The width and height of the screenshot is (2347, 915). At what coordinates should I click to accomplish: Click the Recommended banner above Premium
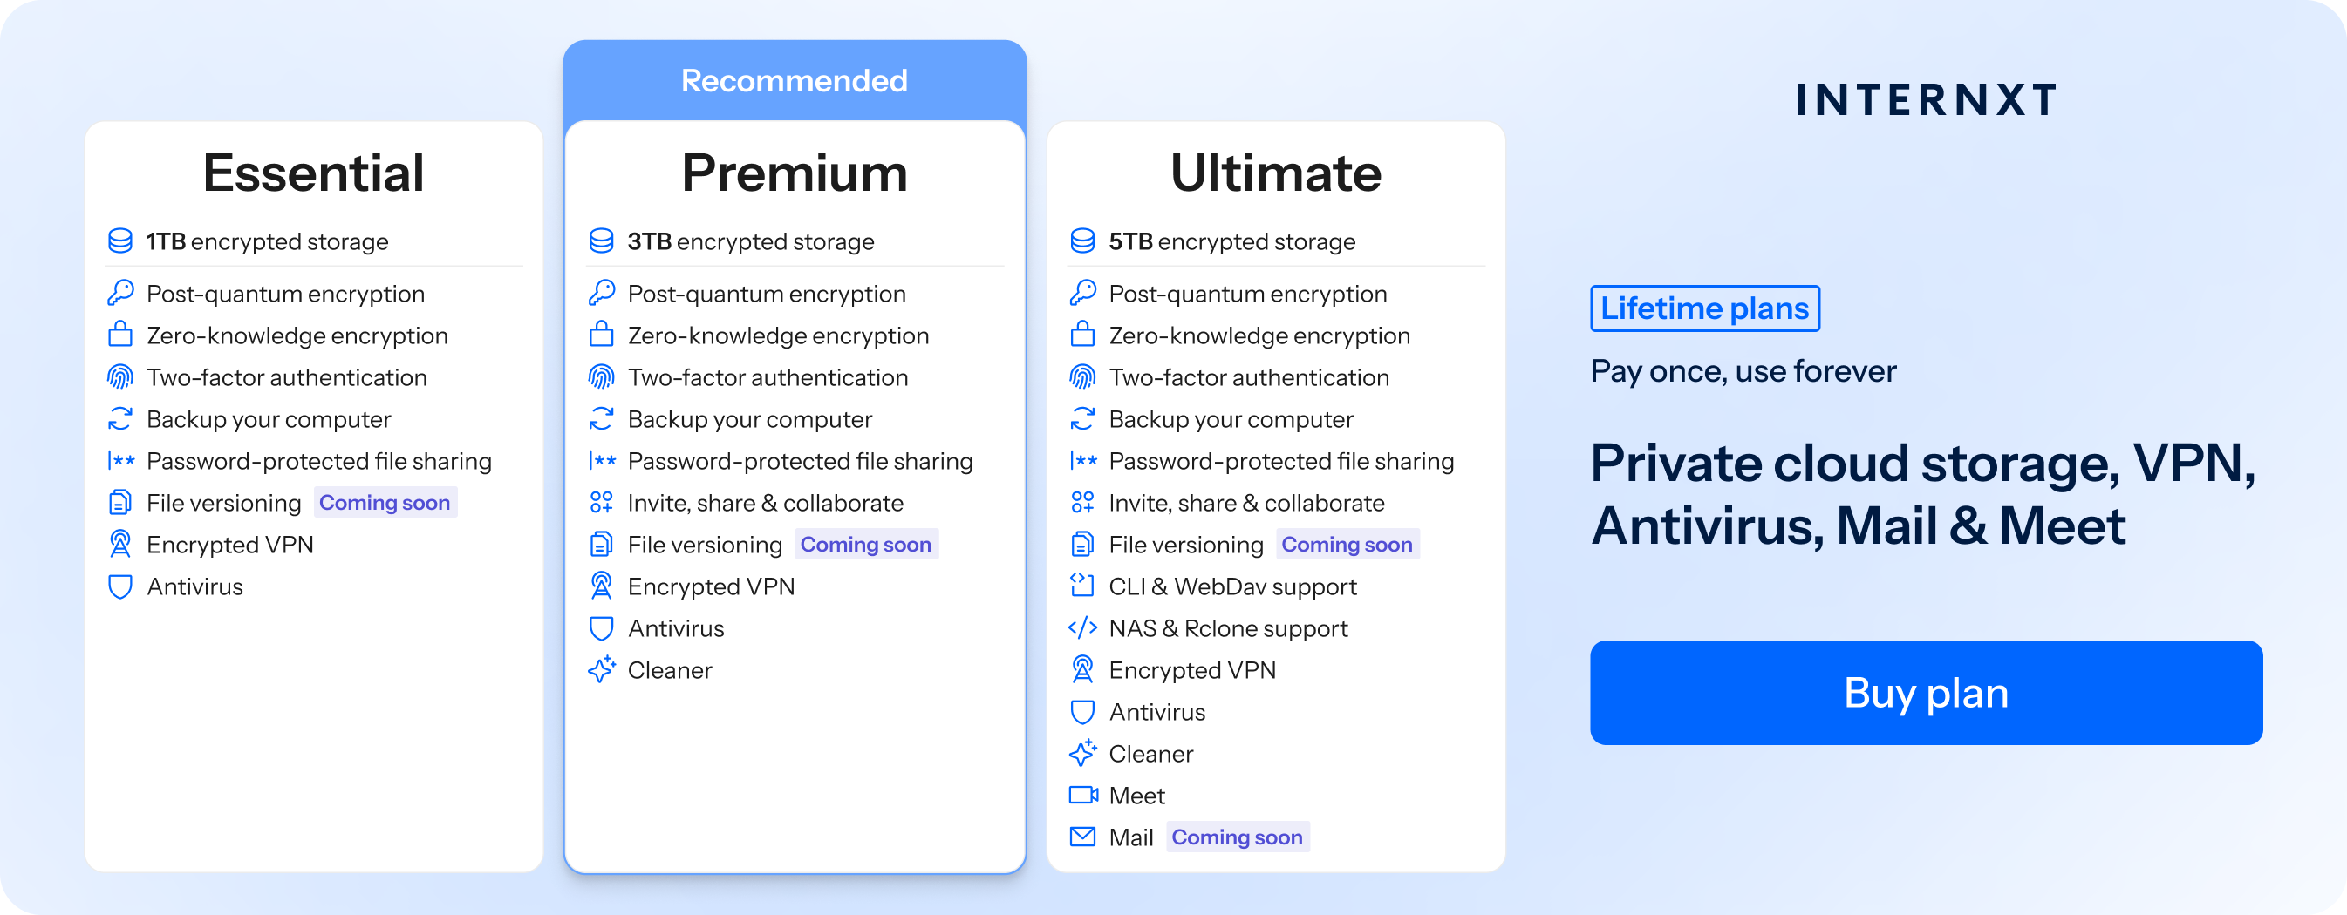click(x=795, y=81)
